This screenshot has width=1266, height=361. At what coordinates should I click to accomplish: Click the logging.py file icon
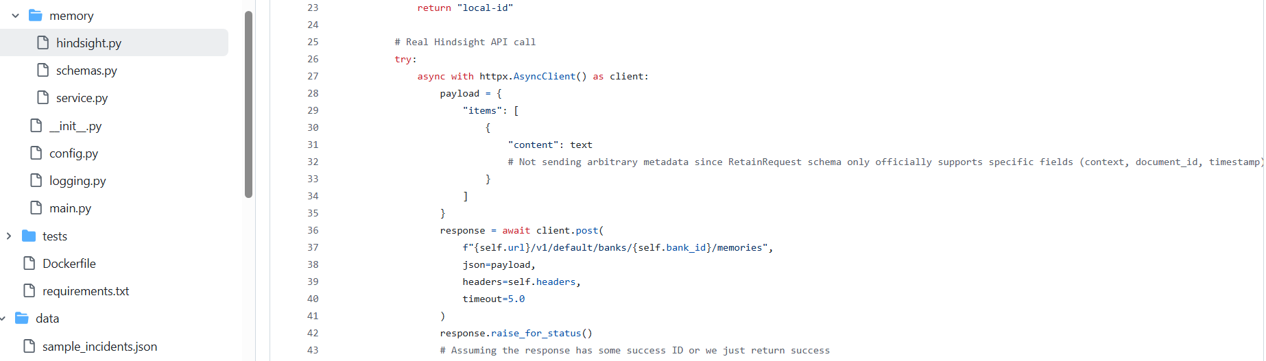(x=36, y=180)
